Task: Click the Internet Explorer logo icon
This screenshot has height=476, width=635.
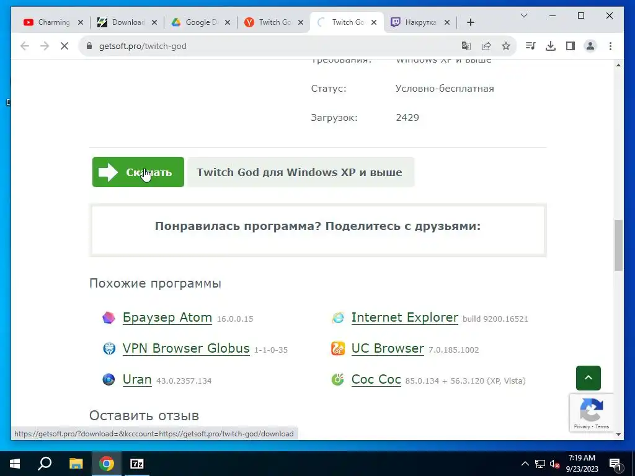Action: pos(338,318)
